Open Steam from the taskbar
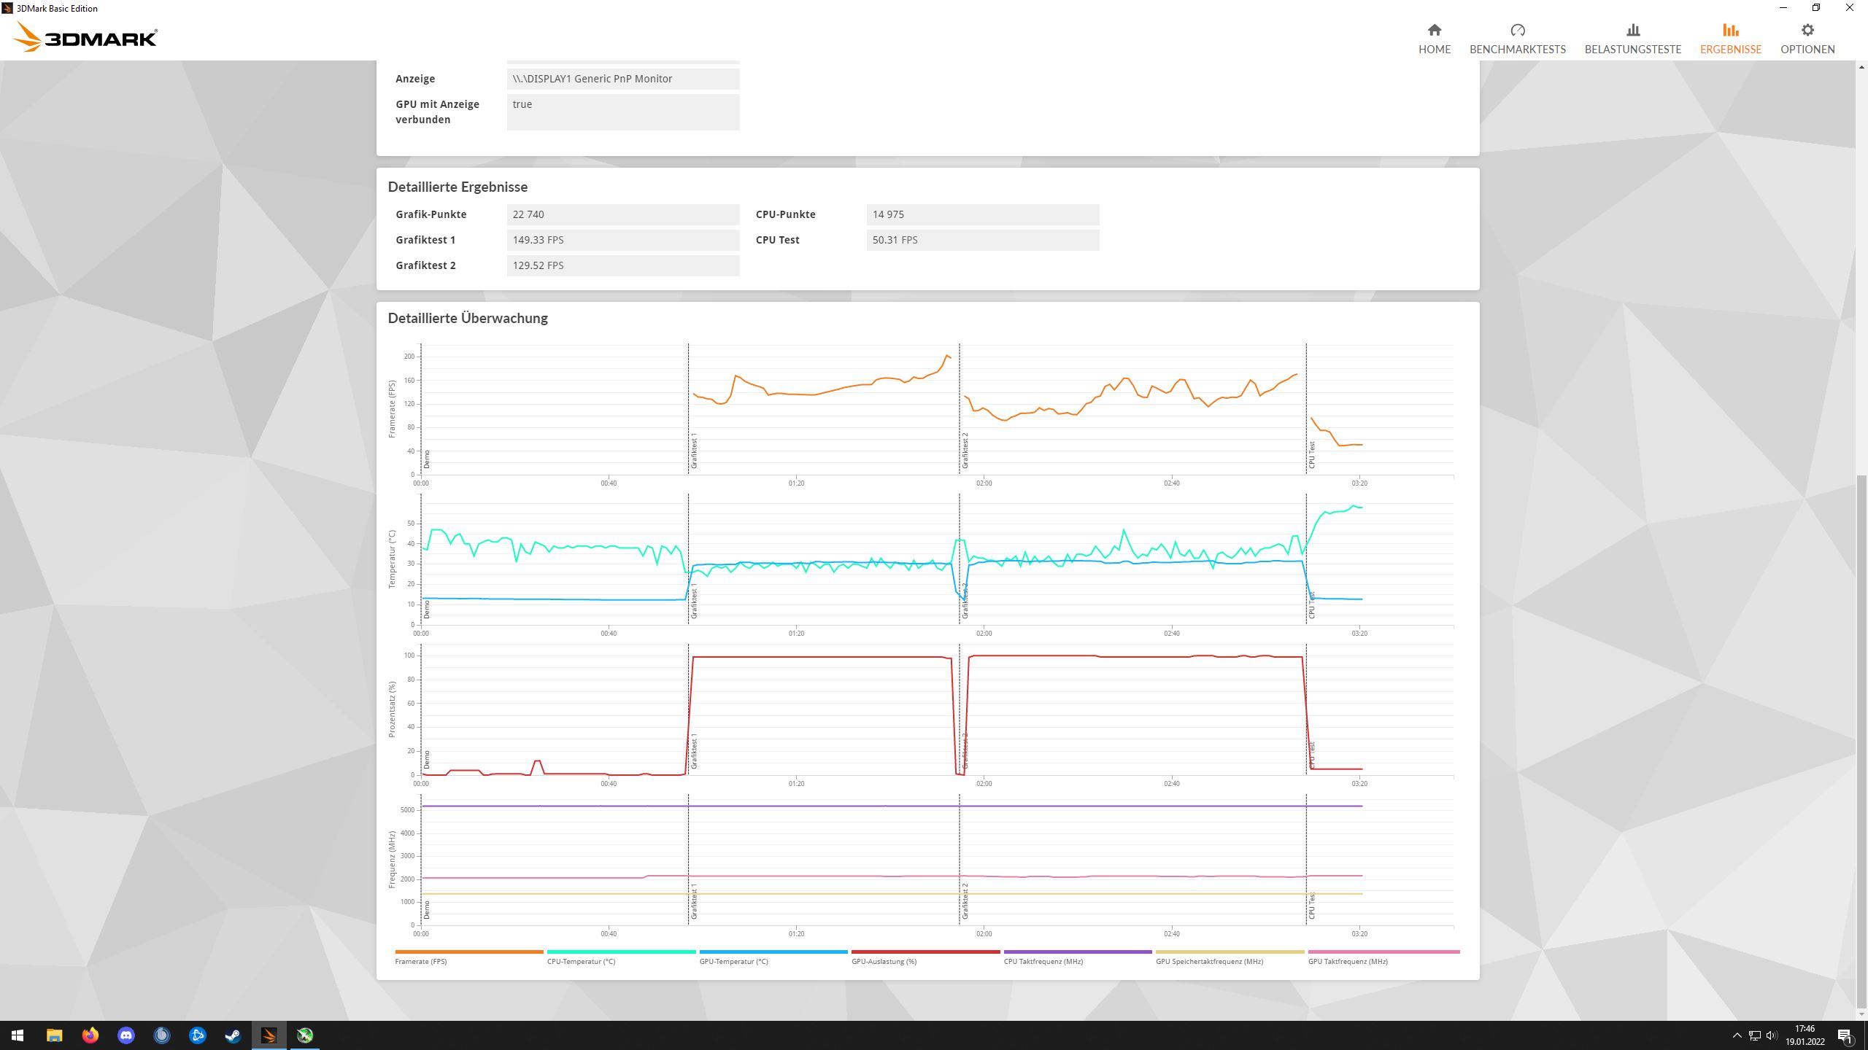The width and height of the screenshot is (1868, 1050). pyautogui.click(x=233, y=1035)
